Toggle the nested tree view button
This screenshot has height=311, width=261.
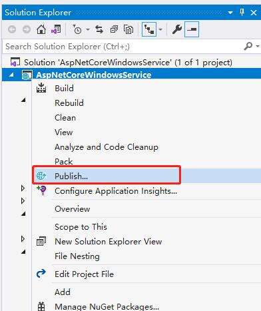point(149,29)
